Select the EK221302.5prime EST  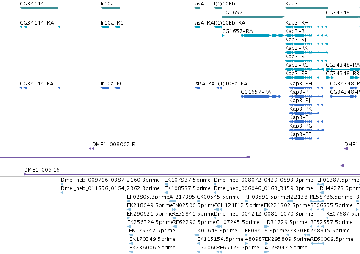pos(287,205)
